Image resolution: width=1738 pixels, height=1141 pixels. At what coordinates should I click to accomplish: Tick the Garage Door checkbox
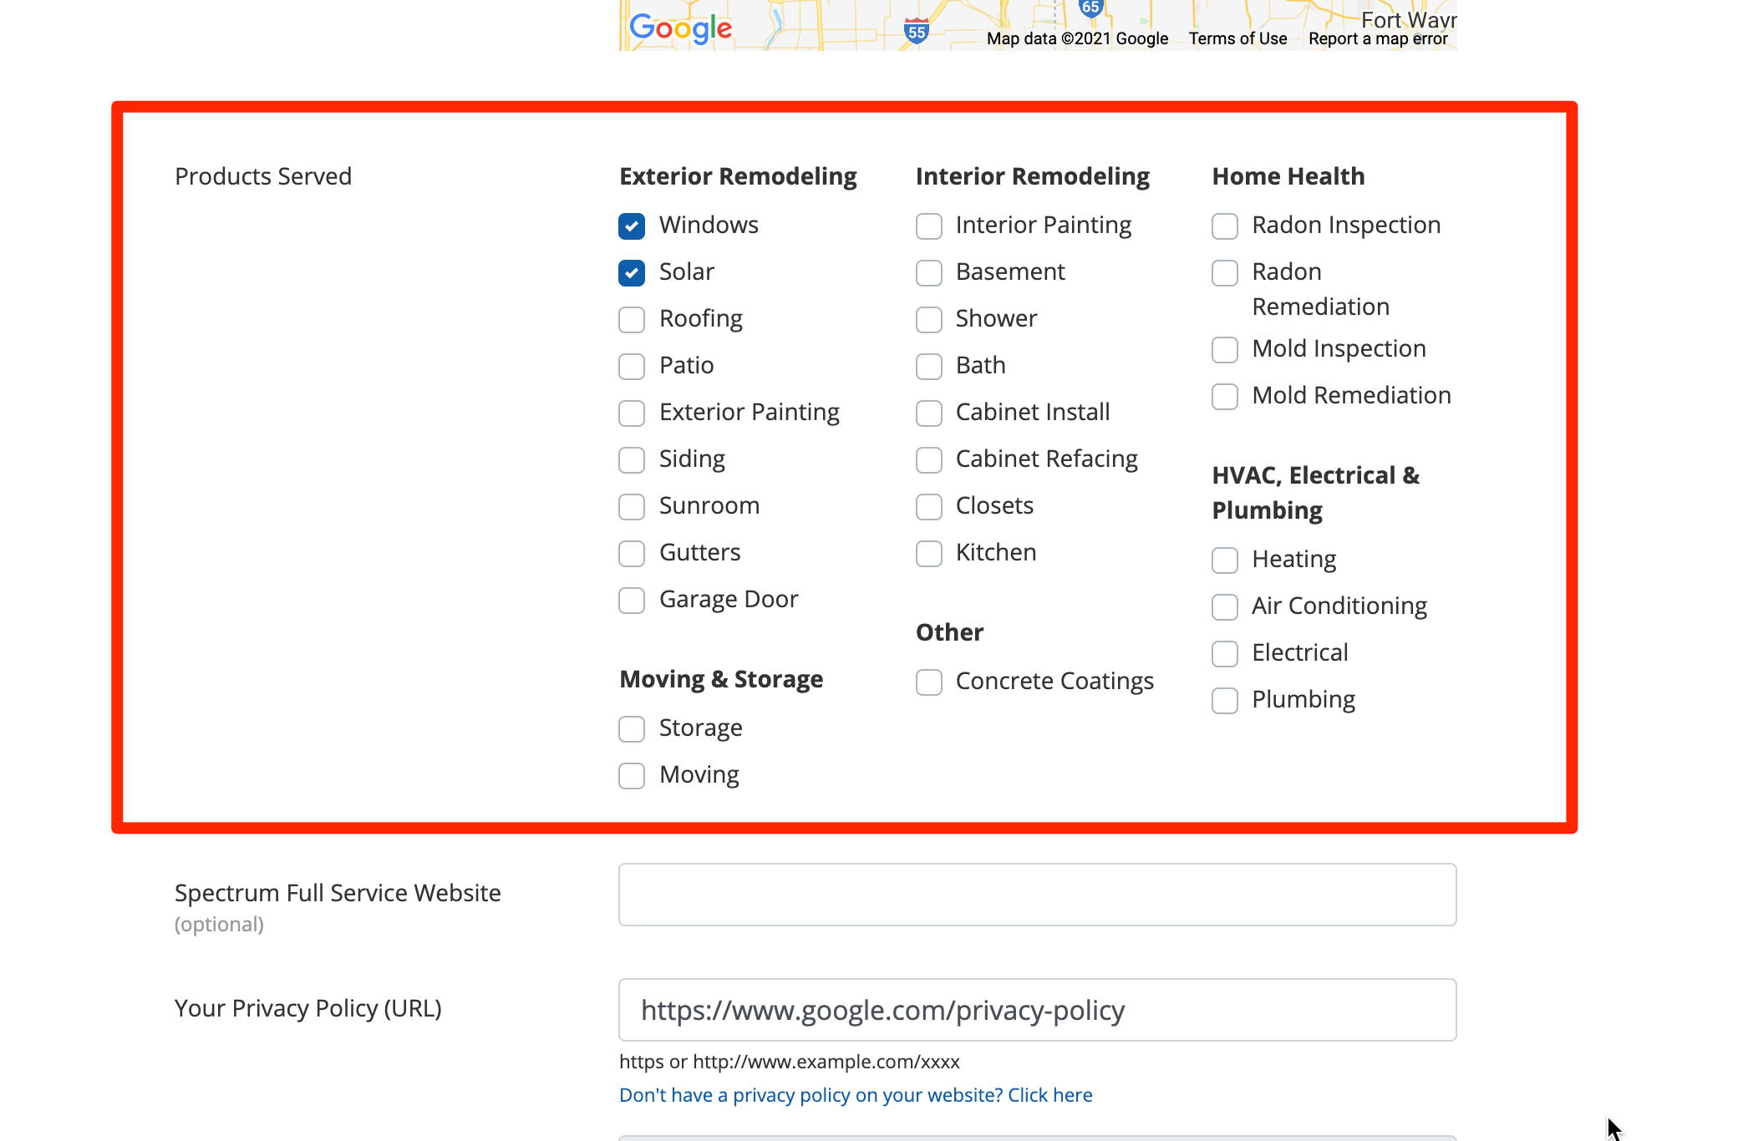(632, 600)
